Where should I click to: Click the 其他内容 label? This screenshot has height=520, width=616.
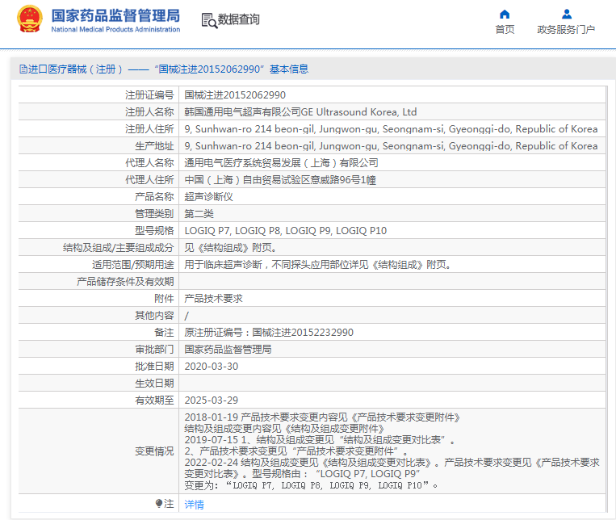(x=154, y=316)
